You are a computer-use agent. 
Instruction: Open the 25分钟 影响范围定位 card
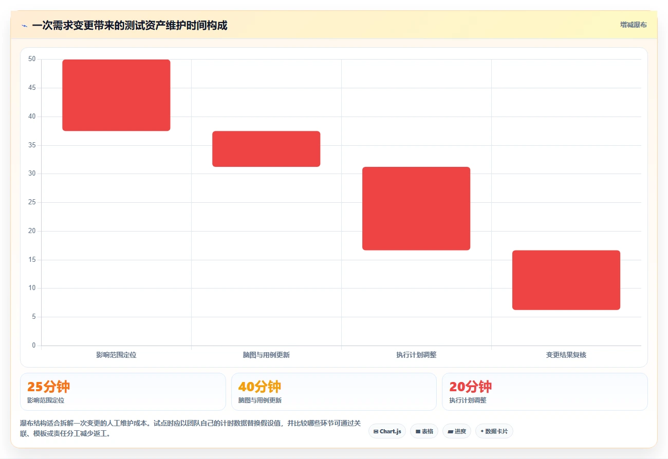pos(123,392)
